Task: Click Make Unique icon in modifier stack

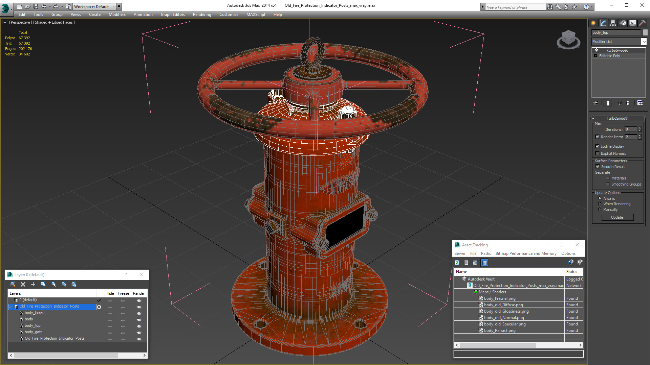Action: [x=620, y=103]
